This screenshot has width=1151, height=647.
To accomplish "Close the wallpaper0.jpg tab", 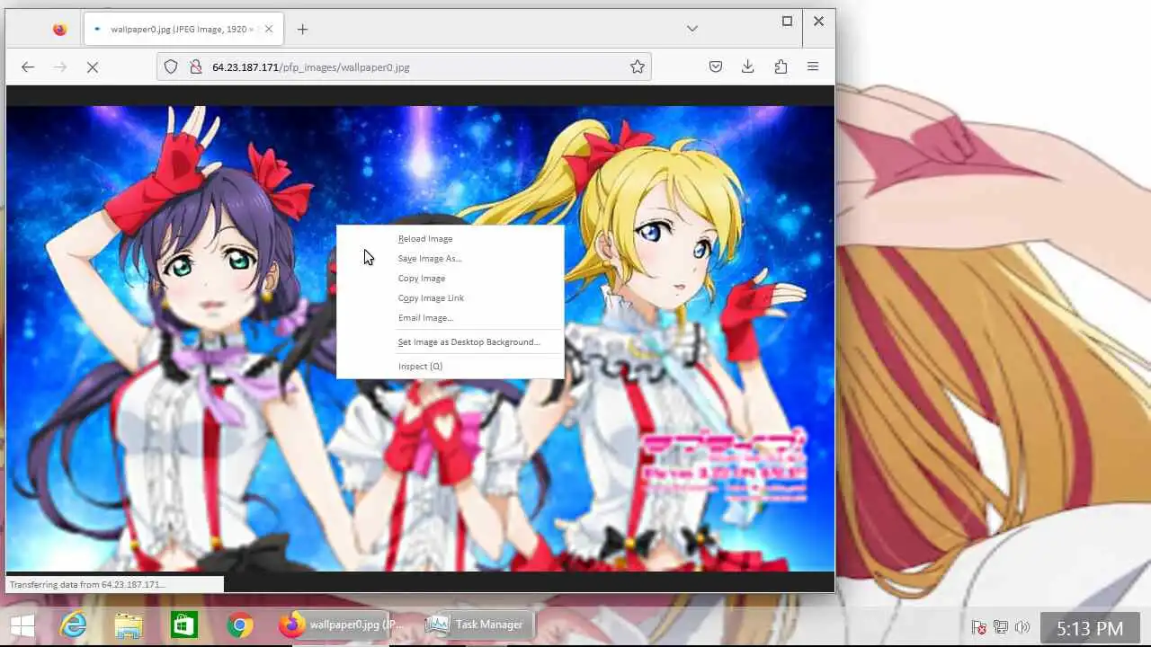I will 268,29.
